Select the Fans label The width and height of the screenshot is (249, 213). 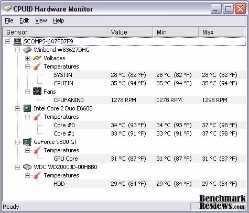(50, 92)
